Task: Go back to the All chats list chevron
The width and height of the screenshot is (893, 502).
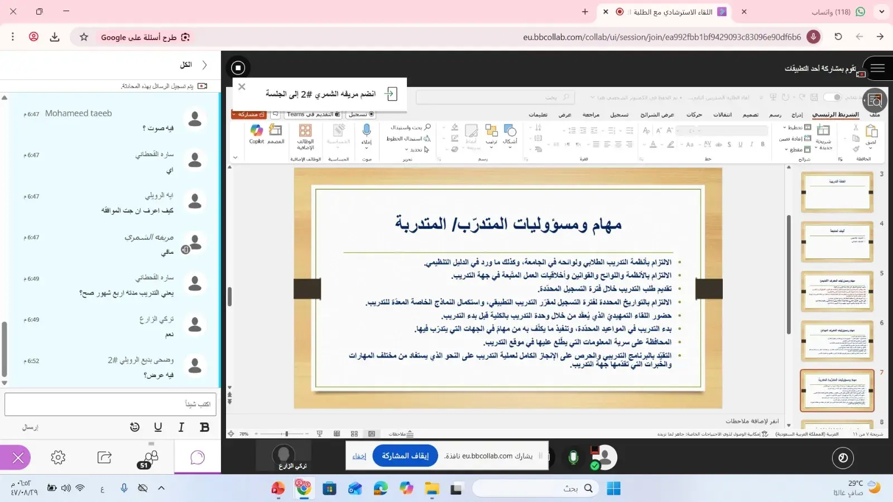Action: 204,65
